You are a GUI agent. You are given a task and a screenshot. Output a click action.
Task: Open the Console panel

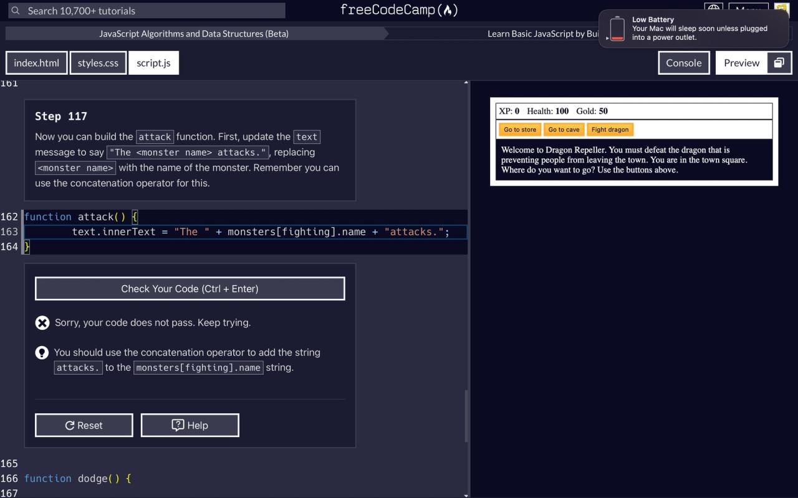click(x=683, y=62)
